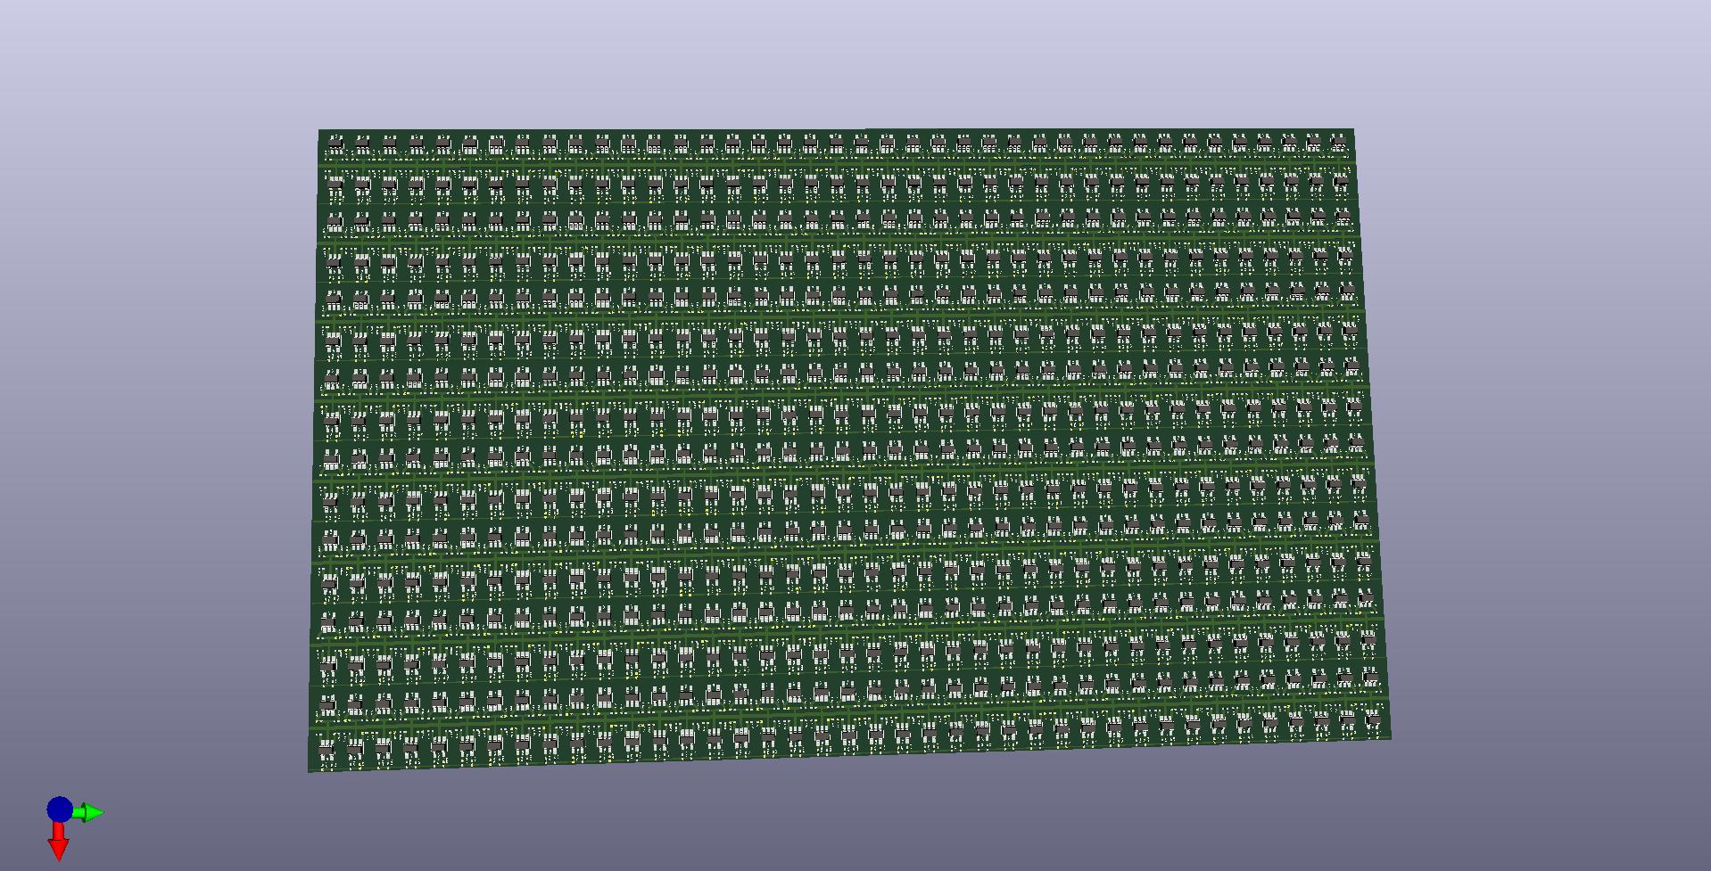Click the blue Z-axis sphere on the gizmo

tap(60, 809)
